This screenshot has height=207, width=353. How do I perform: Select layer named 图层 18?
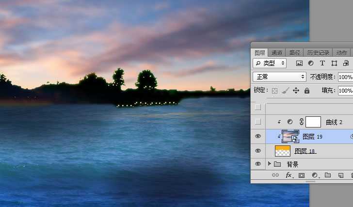[305, 151]
